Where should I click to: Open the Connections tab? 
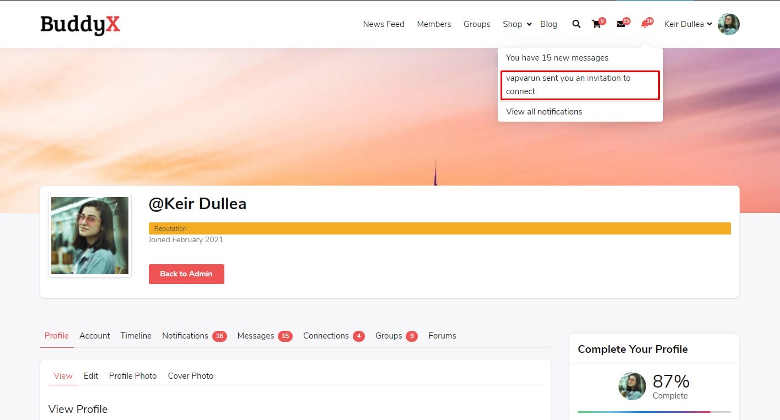(x=326, y=336)
